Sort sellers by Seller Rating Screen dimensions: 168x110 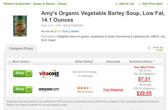pyautogui.click(x=85, y=61)
